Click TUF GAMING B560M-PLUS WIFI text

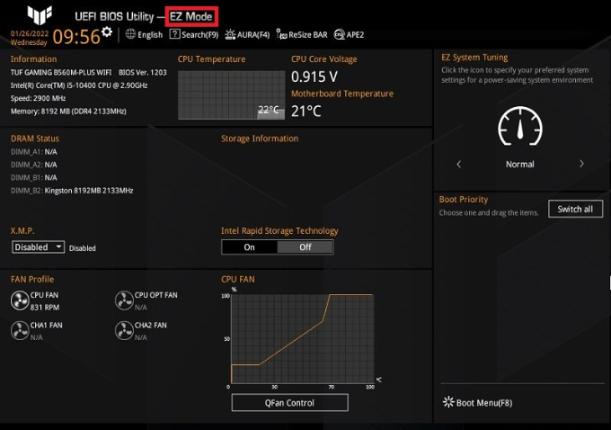click(x=61, y=73)
